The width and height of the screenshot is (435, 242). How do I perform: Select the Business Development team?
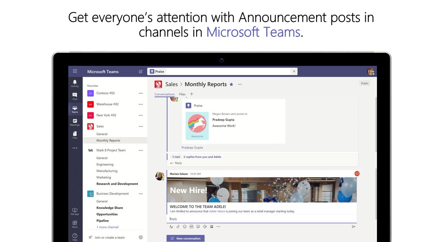pos(112,194)
